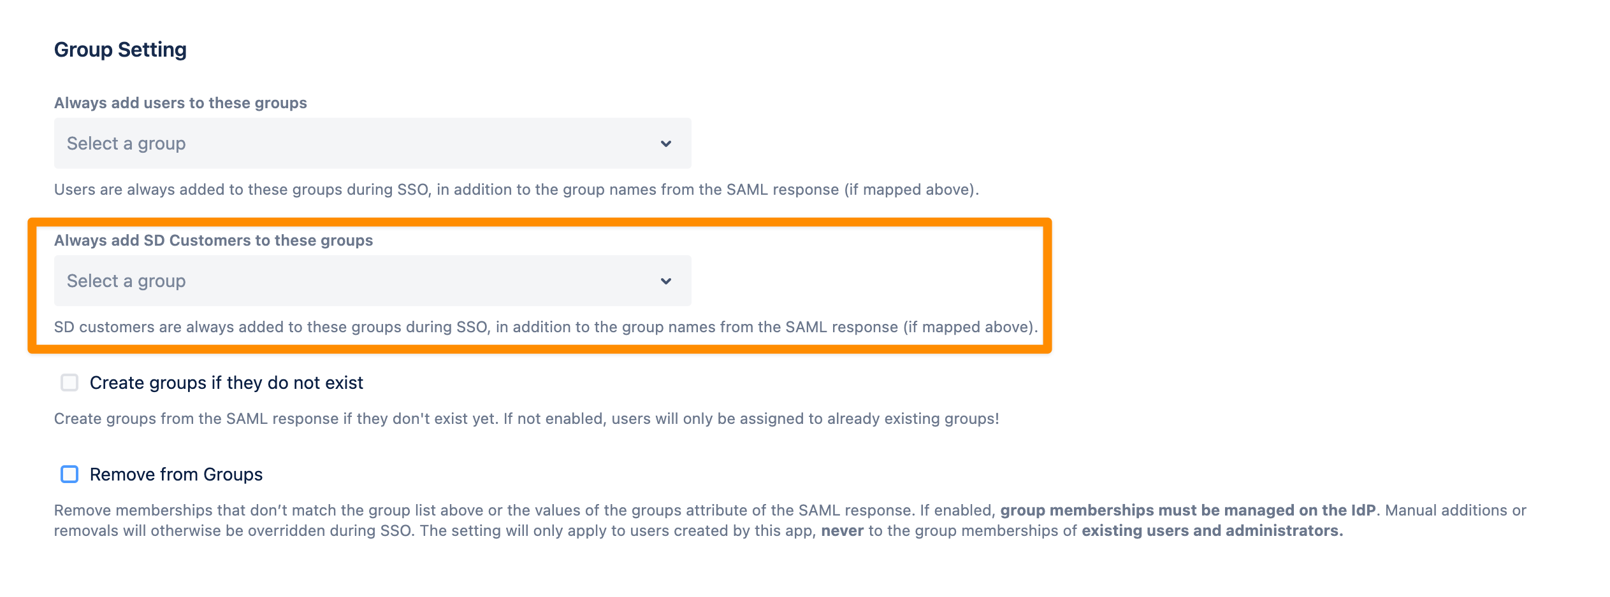Screen dimensions: 1610x597
Task: Click the 'Create groups if they do not exist' label
Action: click(x=226, y=383)
